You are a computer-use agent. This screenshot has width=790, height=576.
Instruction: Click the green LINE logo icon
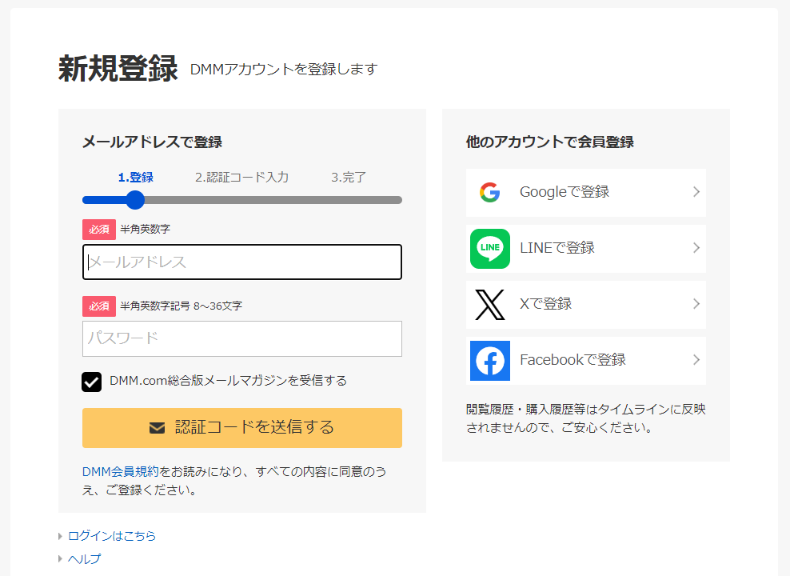pyautogui.click(x=489, y=249)
